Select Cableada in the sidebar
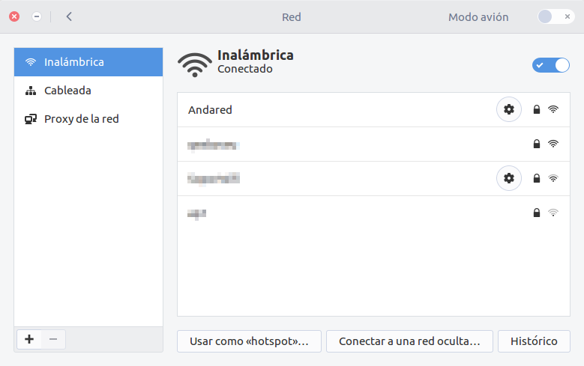Screen dimensions: 584x366 88,91
